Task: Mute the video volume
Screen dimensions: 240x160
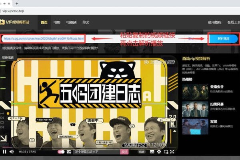Action: click(12, 152)
